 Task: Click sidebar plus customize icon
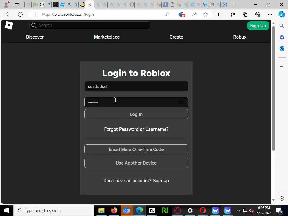(282, 66)
